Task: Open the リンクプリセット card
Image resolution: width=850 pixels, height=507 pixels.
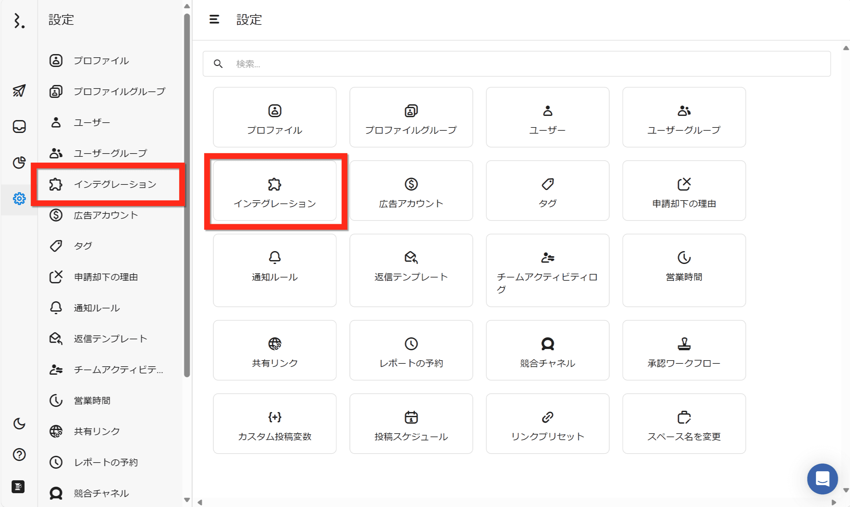Action: pos(547,424)
